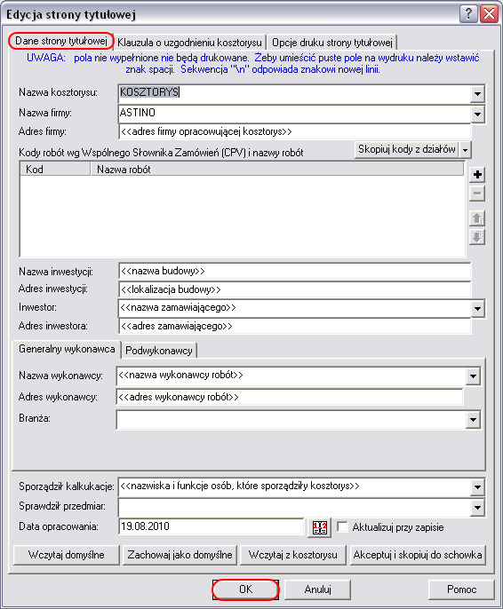
Task: Click the minus icon to remove code row
Action: 477,194
